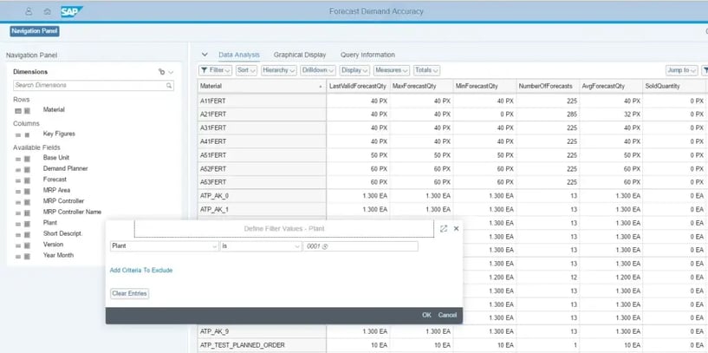Click the rows icon next to Demand Planner

[x=18, y=169]
